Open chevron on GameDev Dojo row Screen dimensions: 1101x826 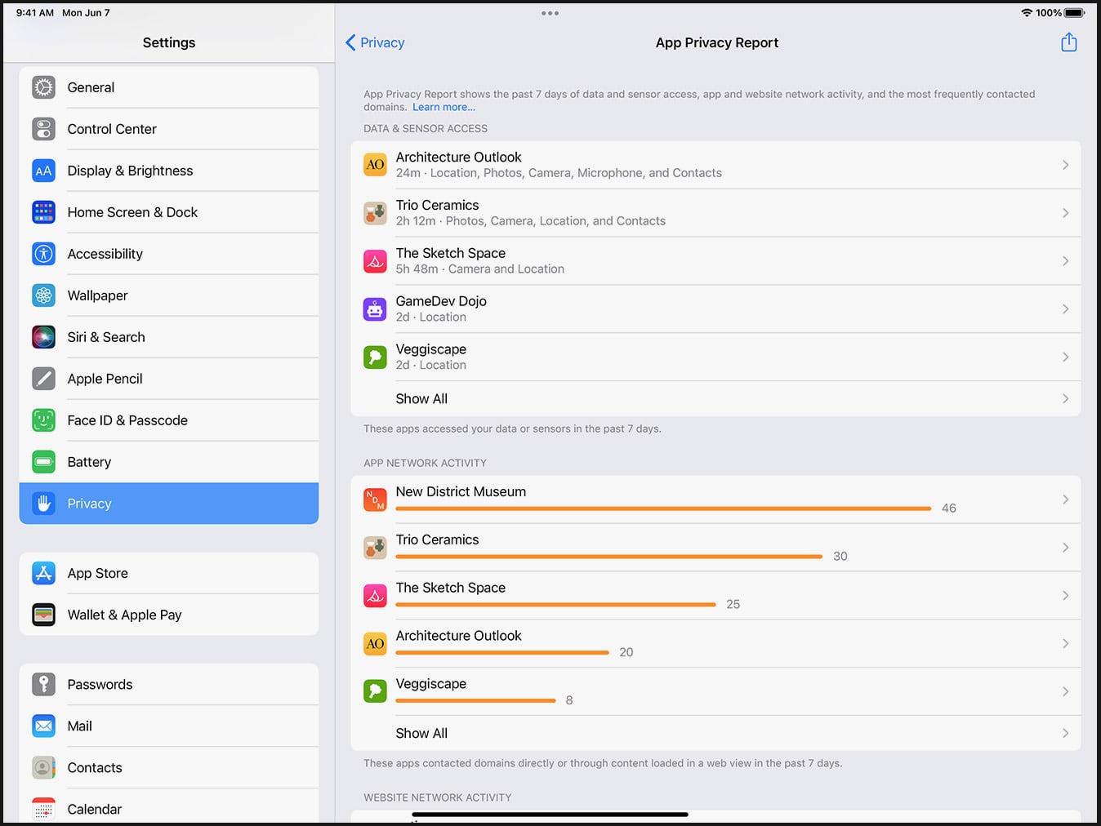pos(1065,309)
